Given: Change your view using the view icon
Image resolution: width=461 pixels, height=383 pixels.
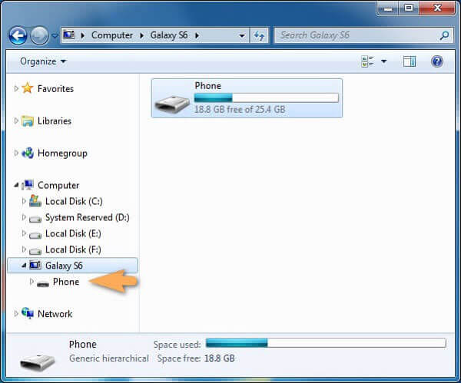Looking at the screenshot, I should 367,61.
